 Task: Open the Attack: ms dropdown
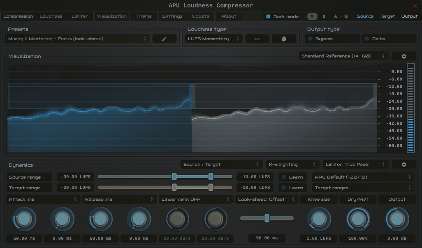click(43, 200)
